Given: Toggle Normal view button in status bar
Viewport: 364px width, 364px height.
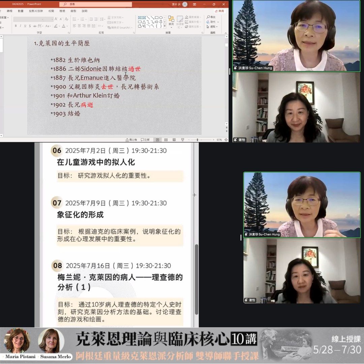Looking at the screenshot, I should [157, 140].
